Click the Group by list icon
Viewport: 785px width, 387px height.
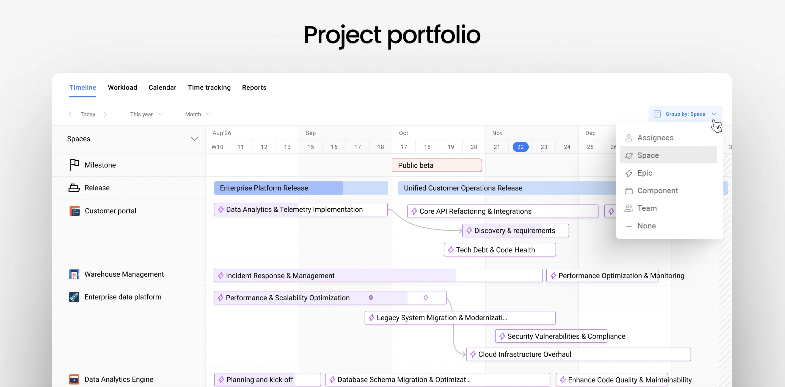point(657,114)
